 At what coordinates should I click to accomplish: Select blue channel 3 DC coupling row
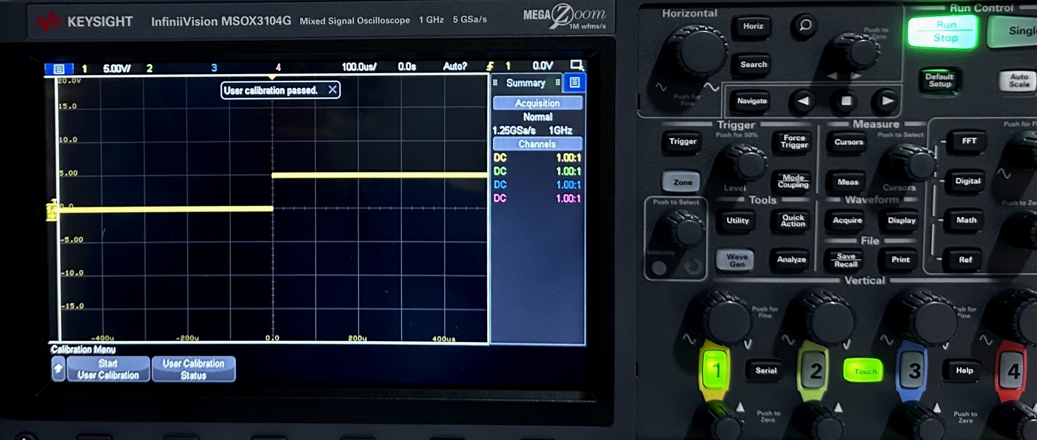point(537,185)
